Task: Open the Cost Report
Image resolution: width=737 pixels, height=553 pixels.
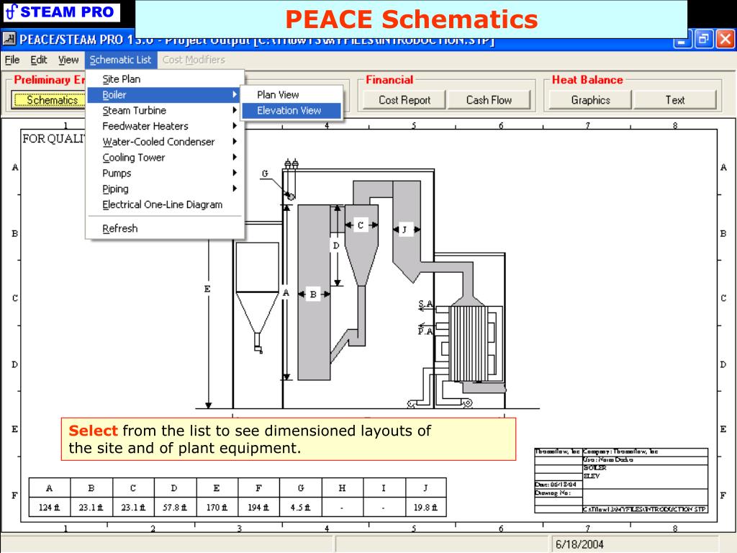Action: coord(404,100)
